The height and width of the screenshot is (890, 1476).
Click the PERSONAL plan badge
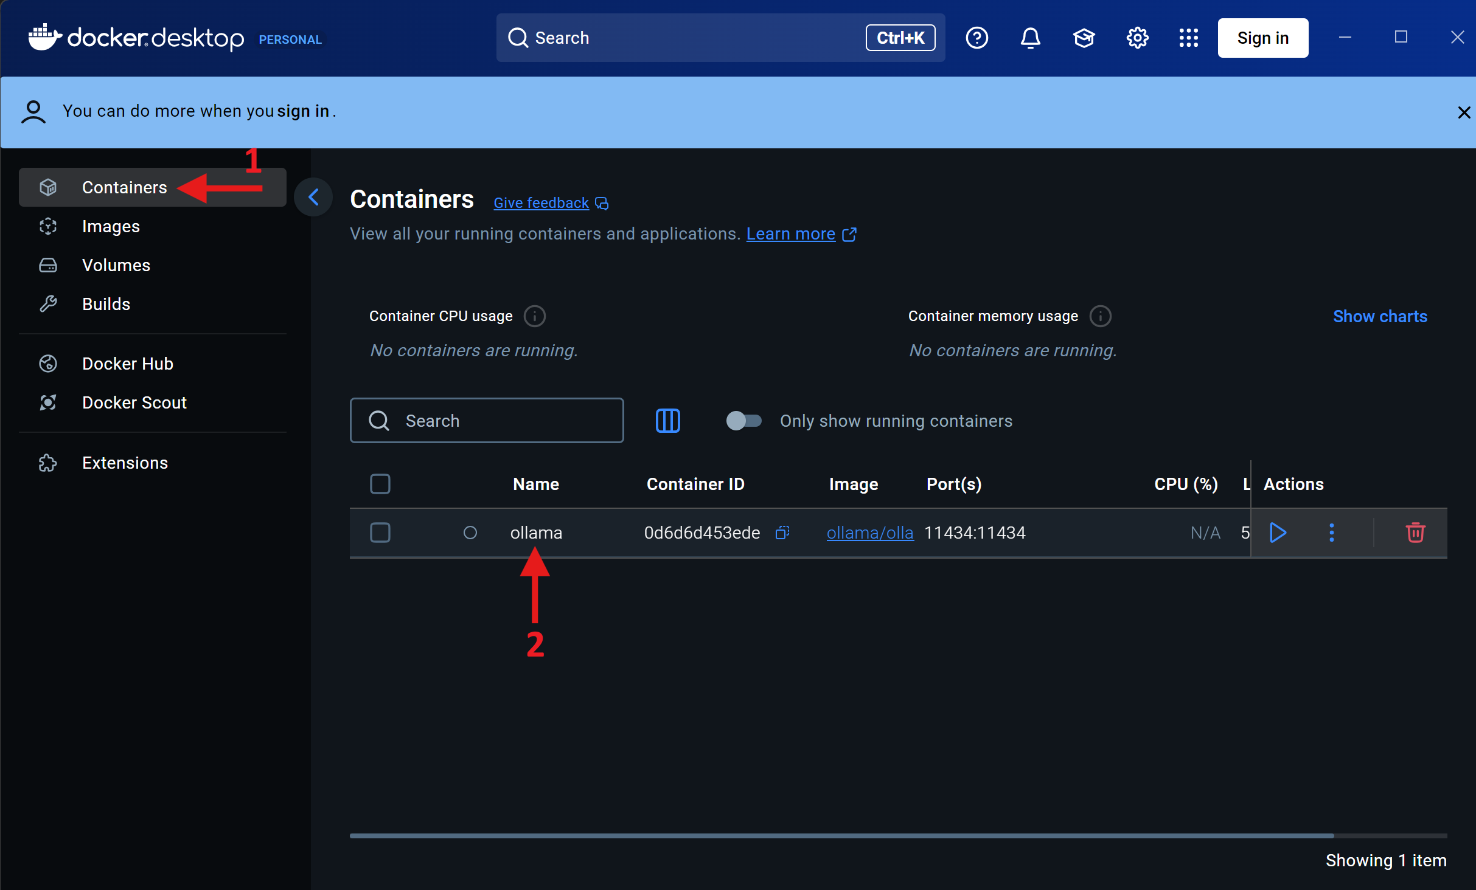point(290,40)
